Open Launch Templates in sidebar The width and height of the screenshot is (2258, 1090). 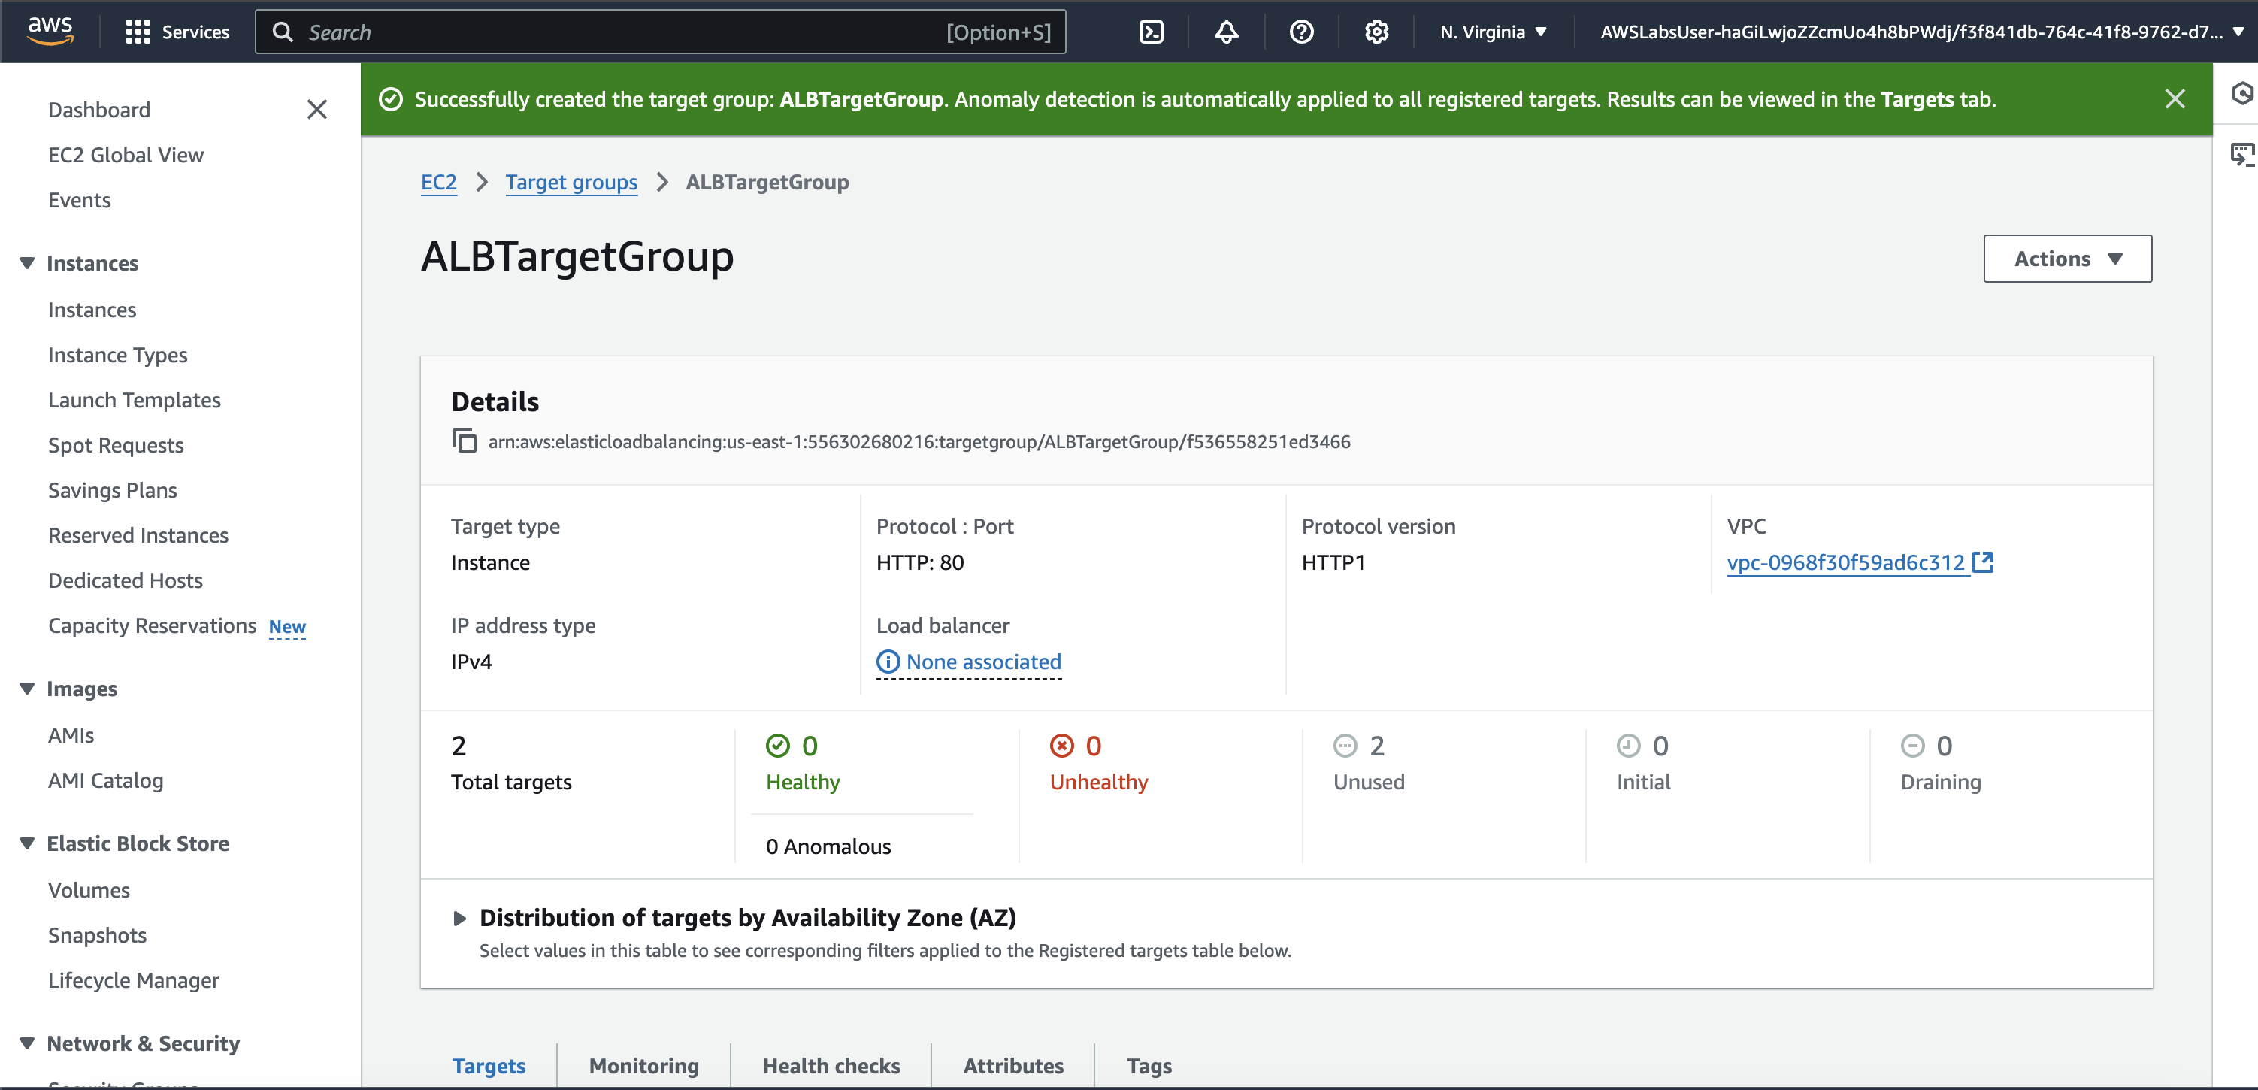[134, 401]
